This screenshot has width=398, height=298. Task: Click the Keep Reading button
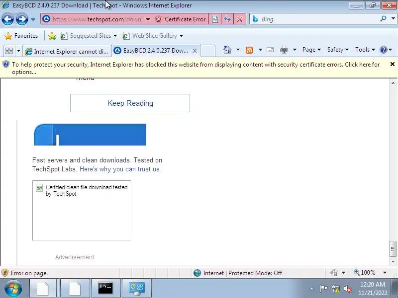click(x=130, y=103)
